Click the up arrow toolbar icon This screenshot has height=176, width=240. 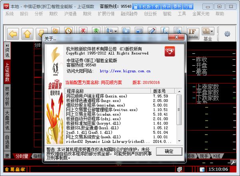pyautogui.click(x=27, y=34)
